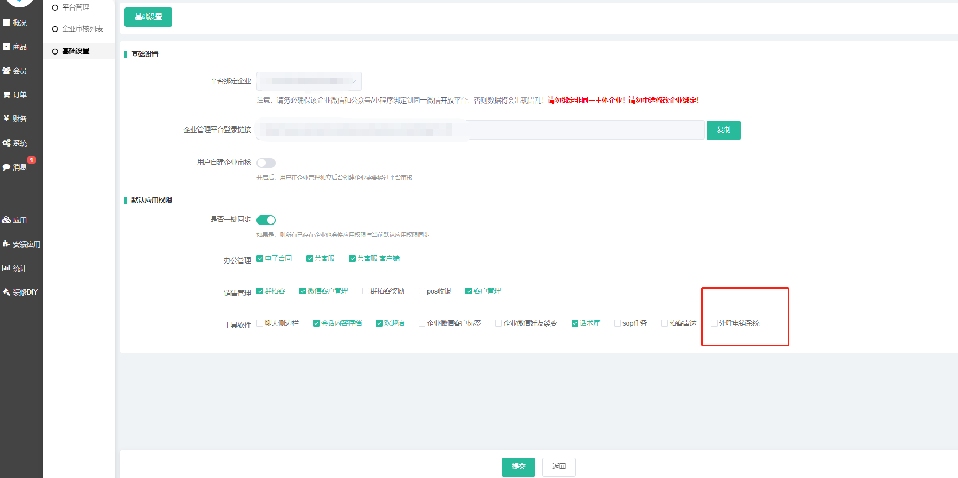Uncheck the 微信客户管理 checkbox
958x478 pixels.
(x=303, y=291)
